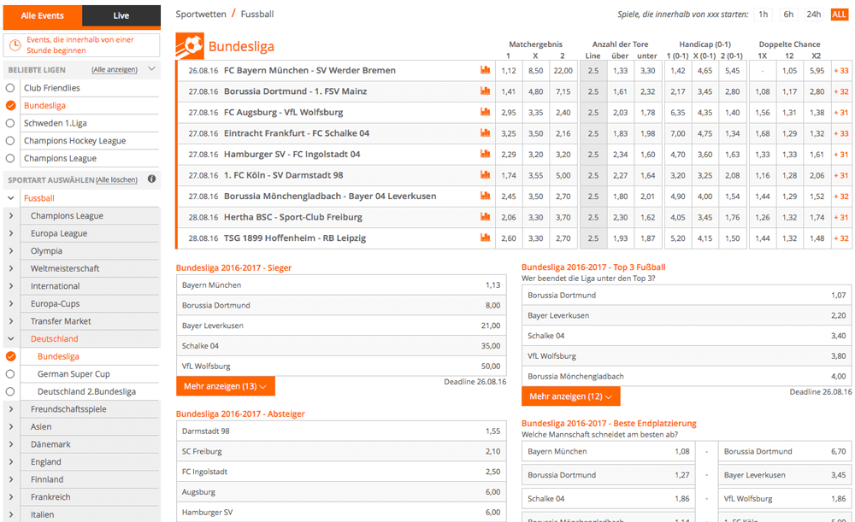855x522 pixels.
Task: Select the Schweden 1.Liga radio button
Action: click(9, 123)
